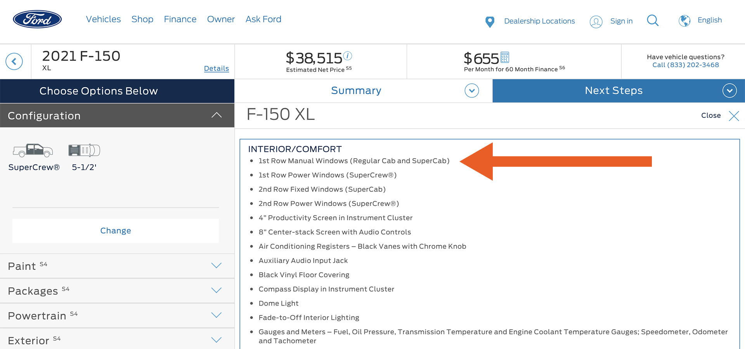Screen dimensions: 745x349
Task: Select the SuperCrew cab truck icon
Action: click(x=33, y=150)
